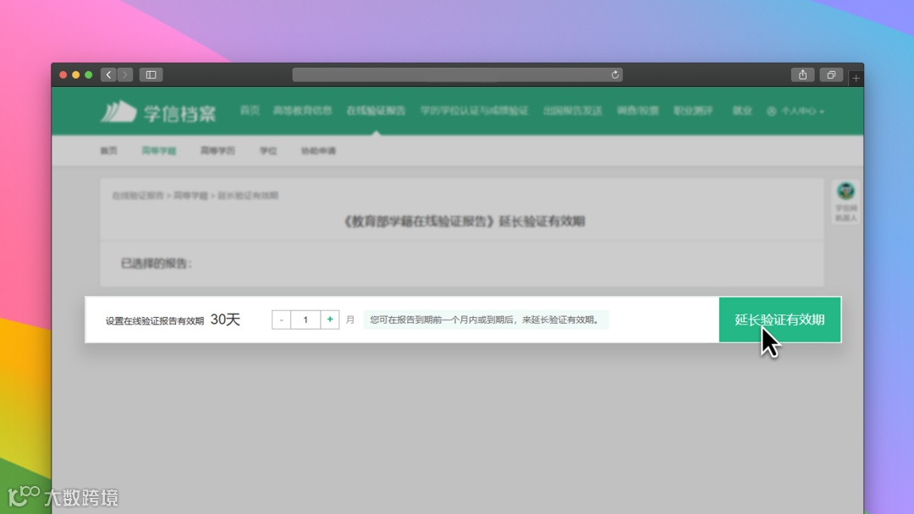Viewport: 914px width, 514px height.
Task: Select 首页 in the green navigation bar
Action: (x=250, y=111)
